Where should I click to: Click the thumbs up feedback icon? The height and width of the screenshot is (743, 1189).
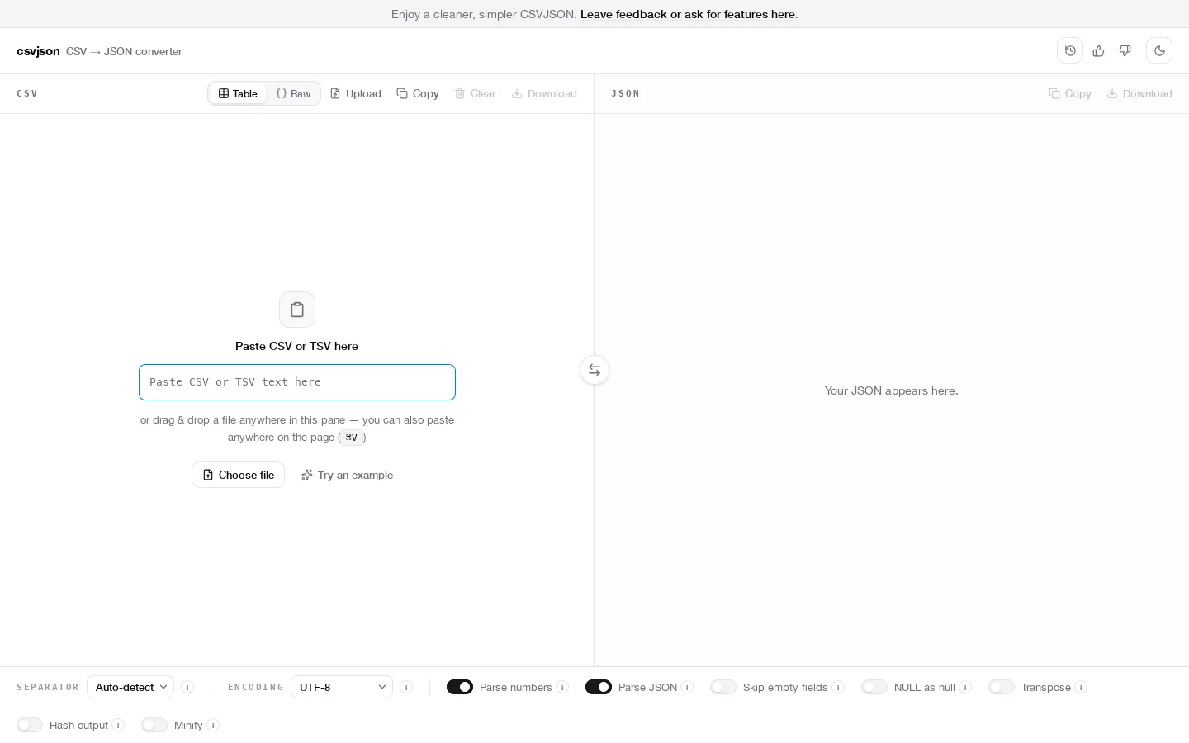pos(1098,50)
